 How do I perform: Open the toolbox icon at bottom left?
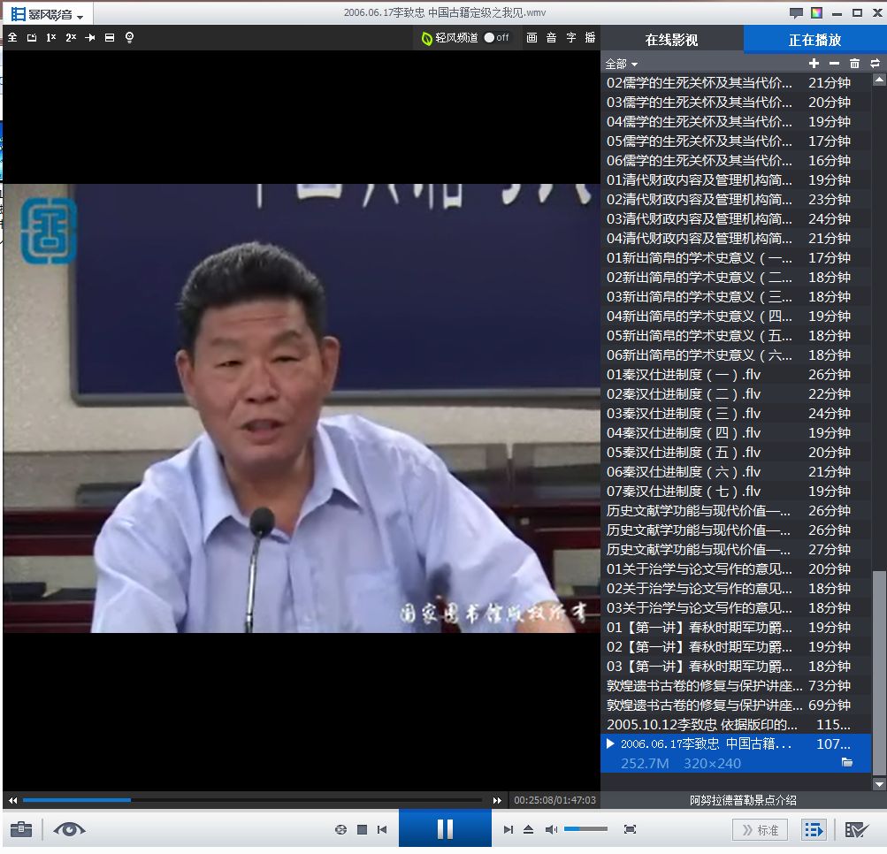[x=21, y=829]
